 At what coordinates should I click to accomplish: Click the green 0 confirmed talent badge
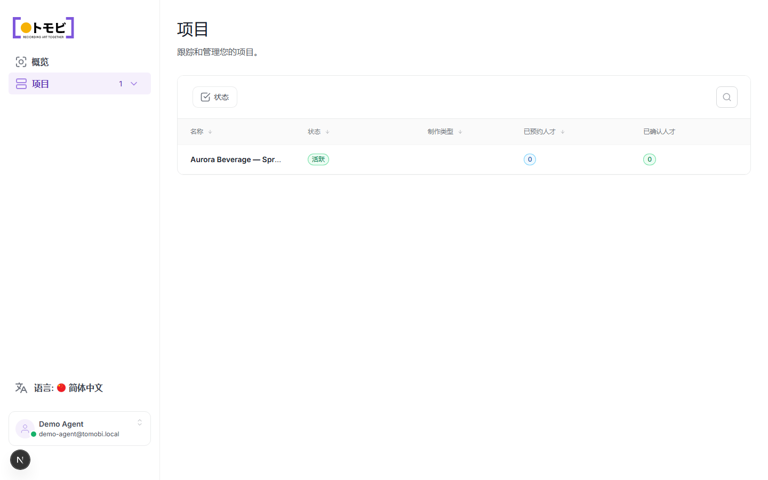(x=650, y=159)
